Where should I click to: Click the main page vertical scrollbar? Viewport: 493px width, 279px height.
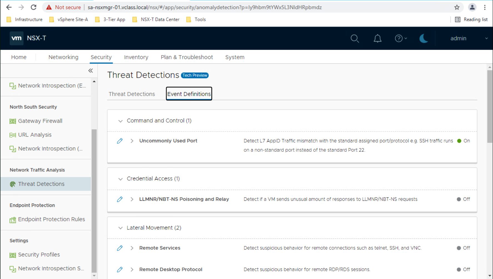pos(490,107)
